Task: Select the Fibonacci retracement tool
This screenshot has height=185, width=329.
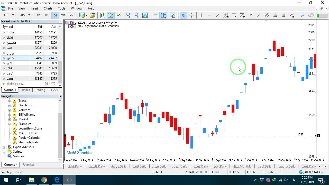Action: tap(234, 15)
